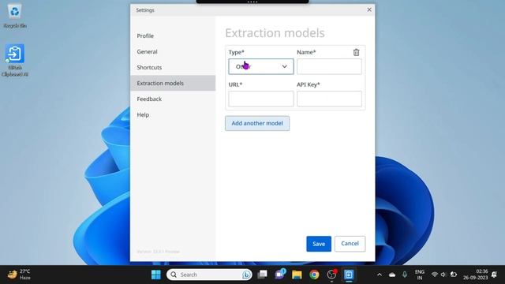Open the round app icon with red badge
Screen dimensions: 505x284
[x=331, y=275]
